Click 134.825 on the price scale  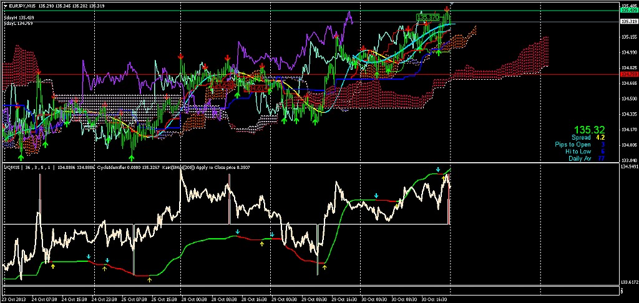629,67
